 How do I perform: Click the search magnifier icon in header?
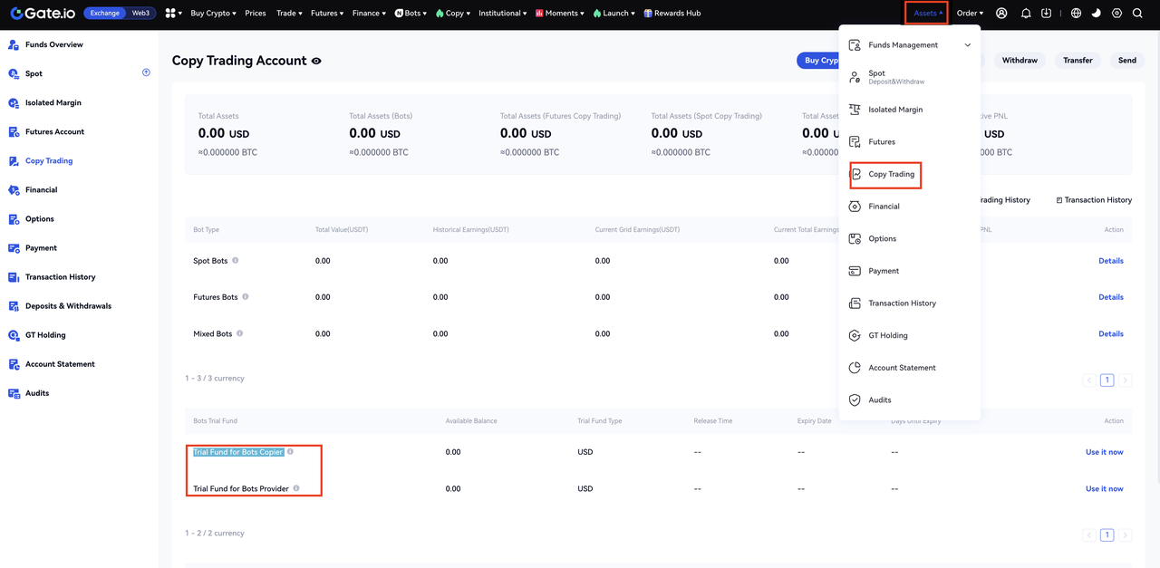point(1137,14)
